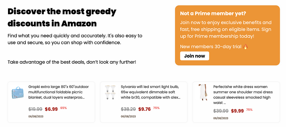Open the blue picnic blanket thumbnail
The image size is (286, 127).
coord(18,92)
